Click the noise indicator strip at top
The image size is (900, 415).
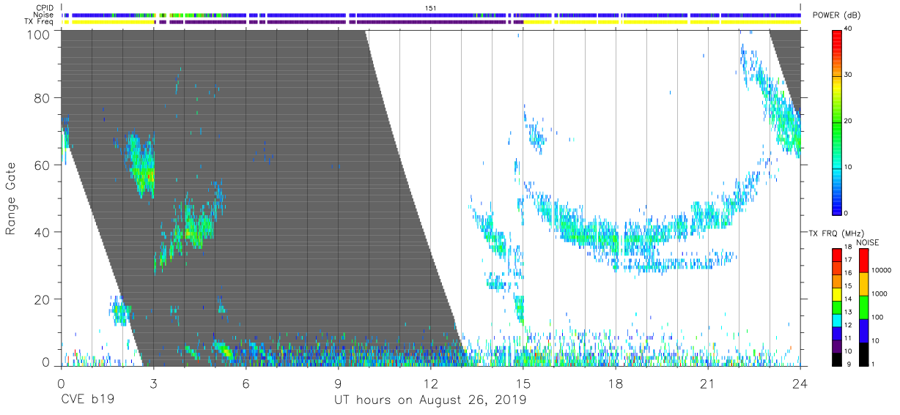tap(432, 15)
